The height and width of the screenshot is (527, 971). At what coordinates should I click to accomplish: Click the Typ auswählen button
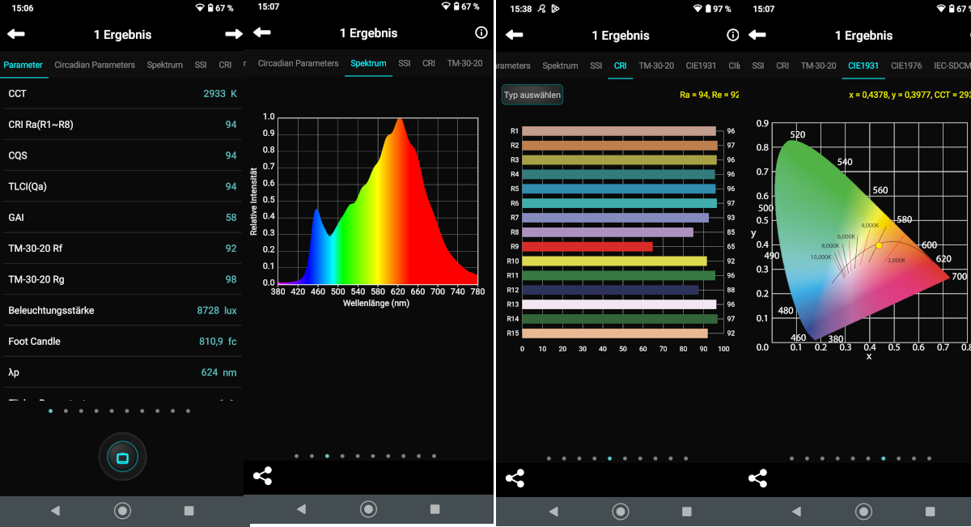click(532, 95)
